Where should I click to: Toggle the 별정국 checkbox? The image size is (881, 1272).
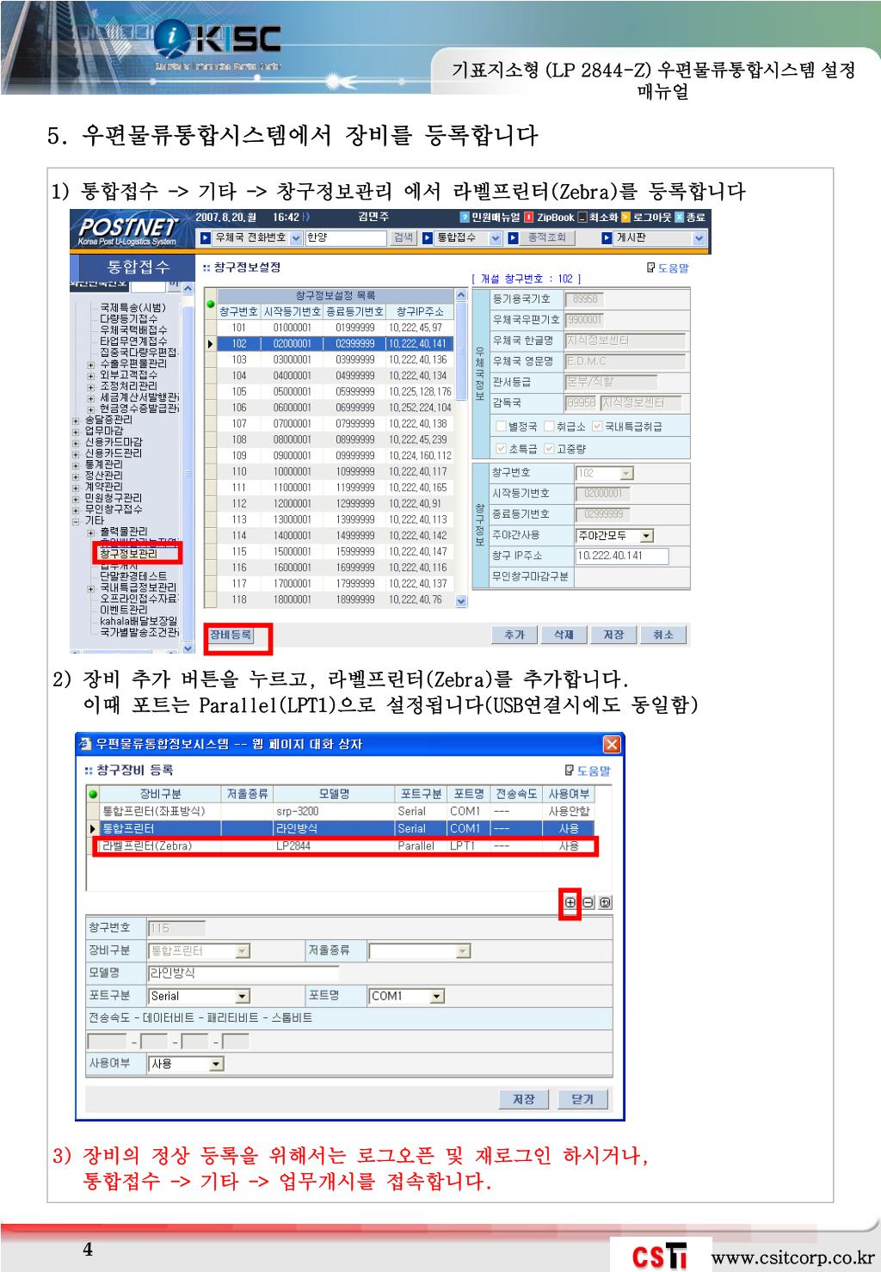pyautogui.click(x=501, y=427)
